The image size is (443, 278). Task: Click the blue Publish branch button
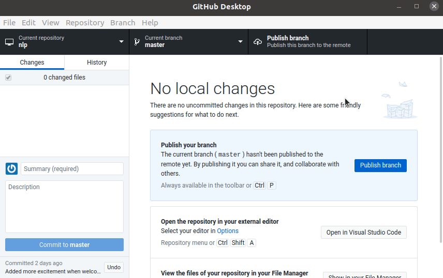380,165
